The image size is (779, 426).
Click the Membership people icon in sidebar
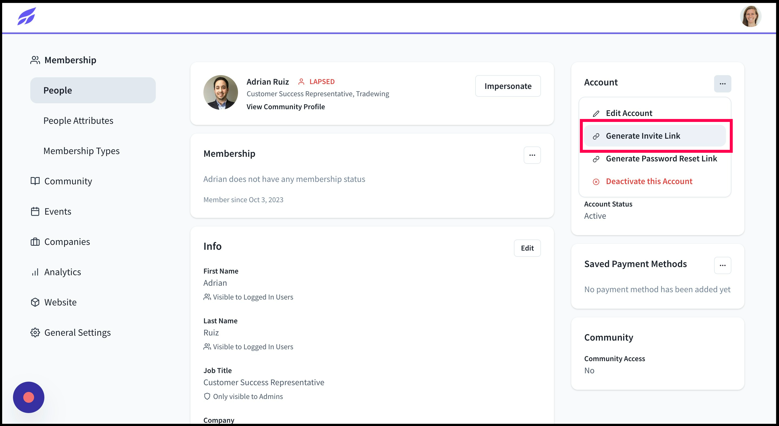[35, 60]
